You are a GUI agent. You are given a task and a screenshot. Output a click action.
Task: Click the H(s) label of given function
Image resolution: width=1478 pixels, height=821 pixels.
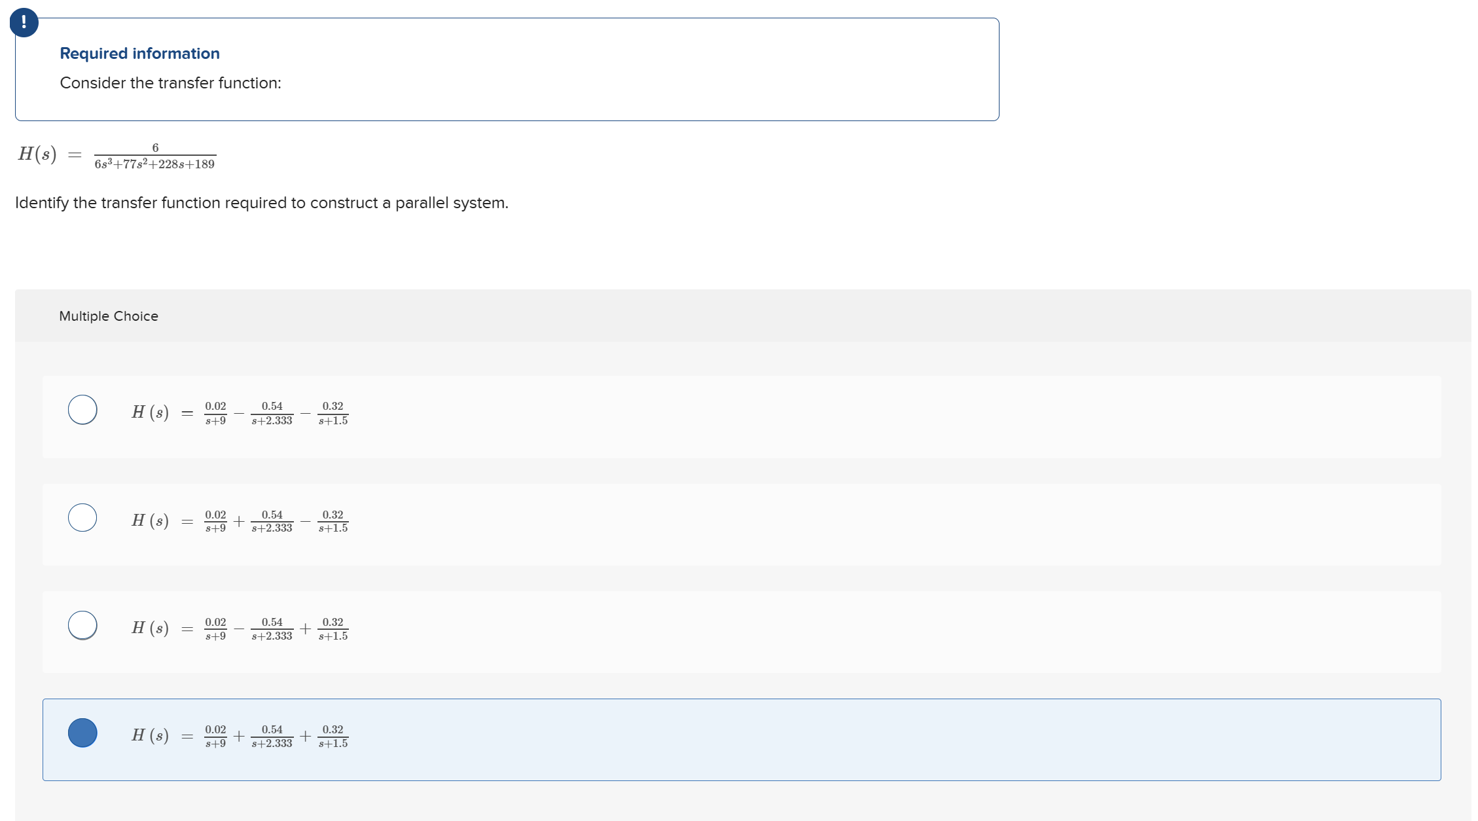point(37,154)
